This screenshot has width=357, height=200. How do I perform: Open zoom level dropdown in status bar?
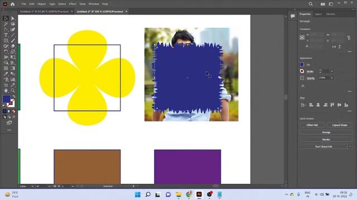32,186
